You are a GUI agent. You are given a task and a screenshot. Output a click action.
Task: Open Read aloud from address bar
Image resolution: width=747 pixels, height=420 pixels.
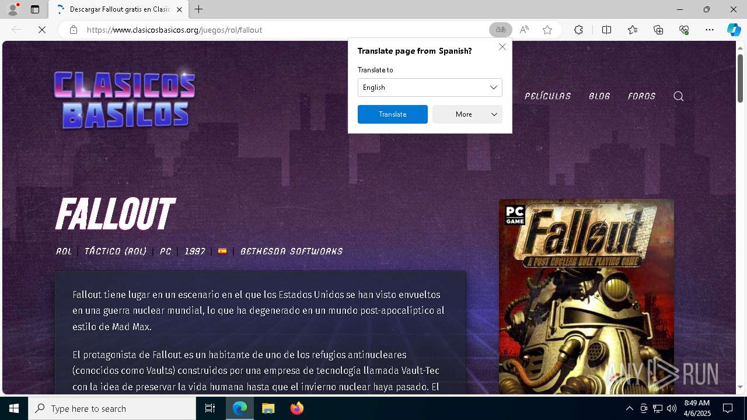tap(524, 30)
